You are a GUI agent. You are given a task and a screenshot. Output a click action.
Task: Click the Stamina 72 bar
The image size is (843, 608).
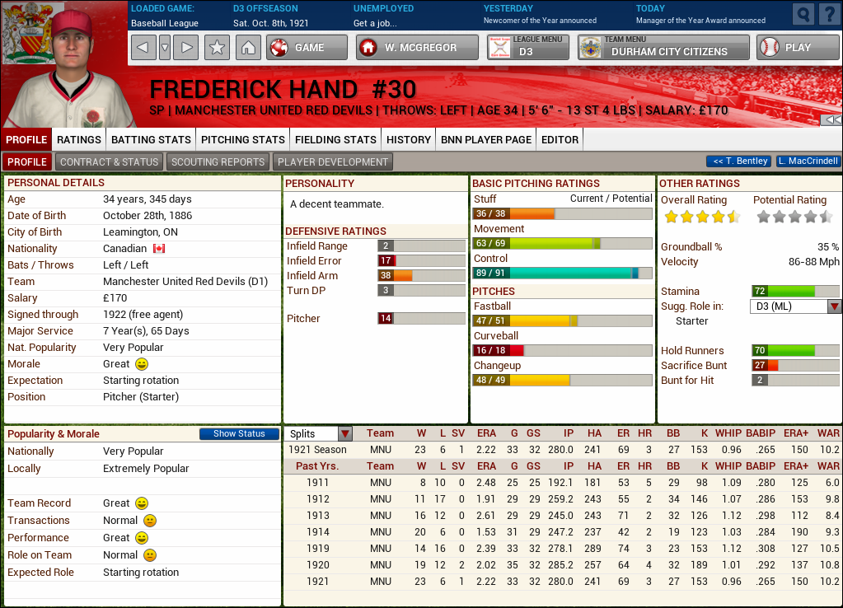[x=796, y=291]
